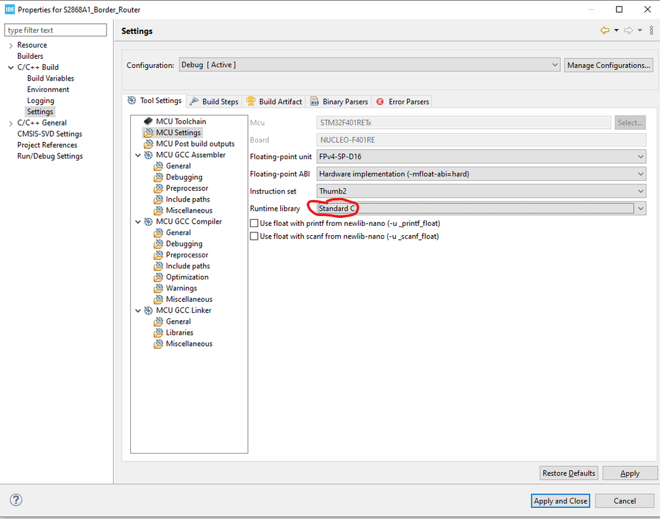
Task: Click Manage Configurations button
Action: click(608, 65)
